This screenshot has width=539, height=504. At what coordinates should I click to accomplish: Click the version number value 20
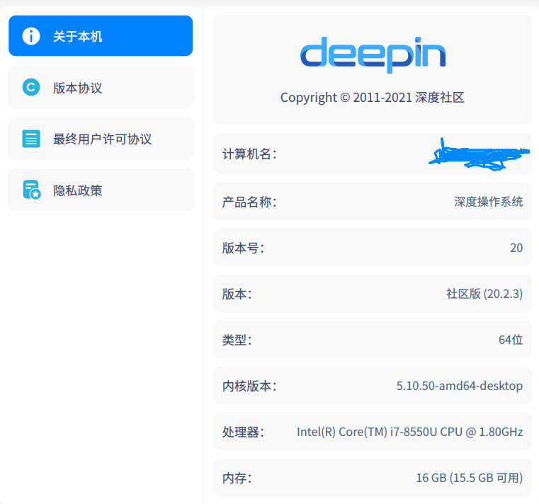point(516,248)
